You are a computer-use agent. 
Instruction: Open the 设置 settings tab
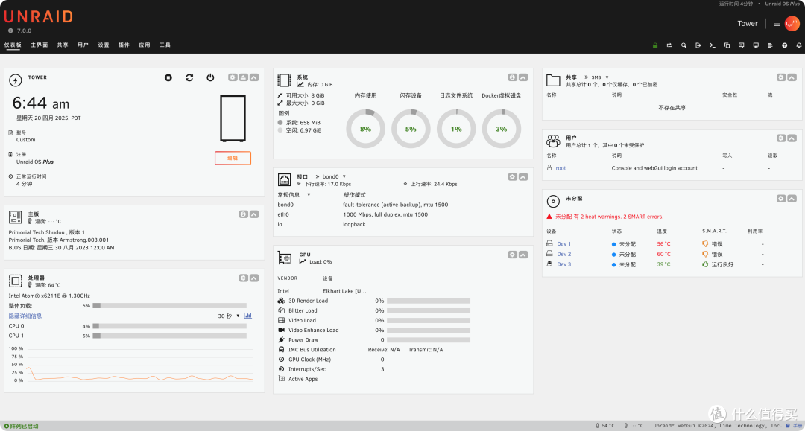tap(104, 45)
